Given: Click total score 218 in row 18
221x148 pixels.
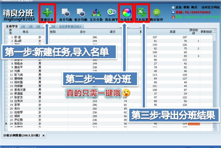Looking at the screenshot, I should (x=95, y=101).
